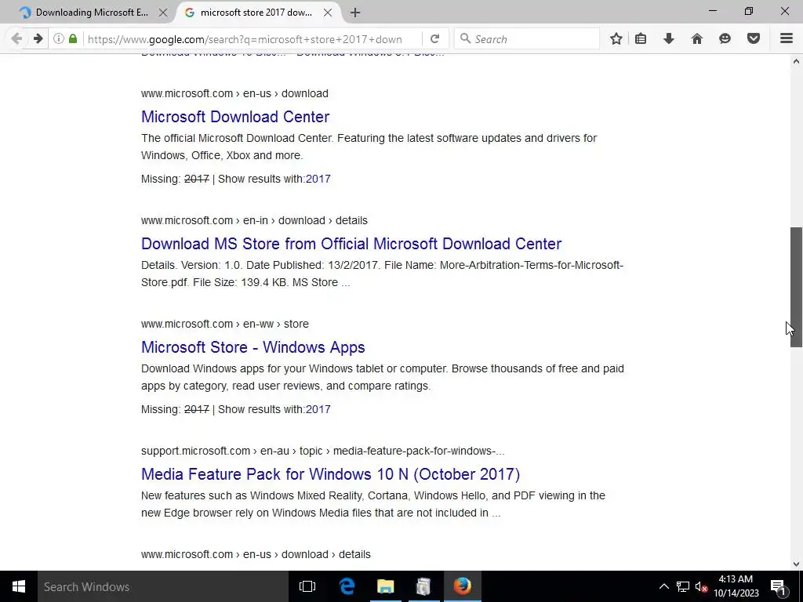This screenshot has width=803, height=602.
Task: Open the Windows Start menu
Action: pyautogui.click(x=19, y=586)
